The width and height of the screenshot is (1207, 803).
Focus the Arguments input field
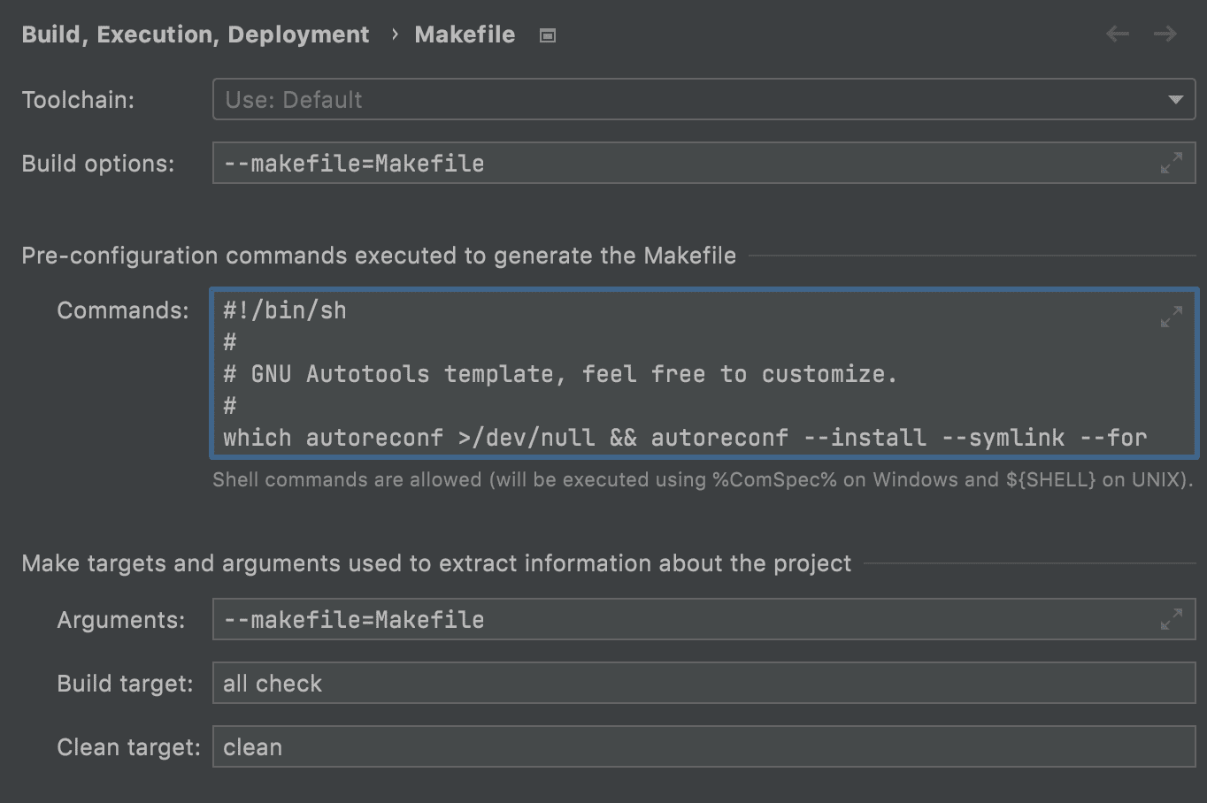(x=681, y=620)
